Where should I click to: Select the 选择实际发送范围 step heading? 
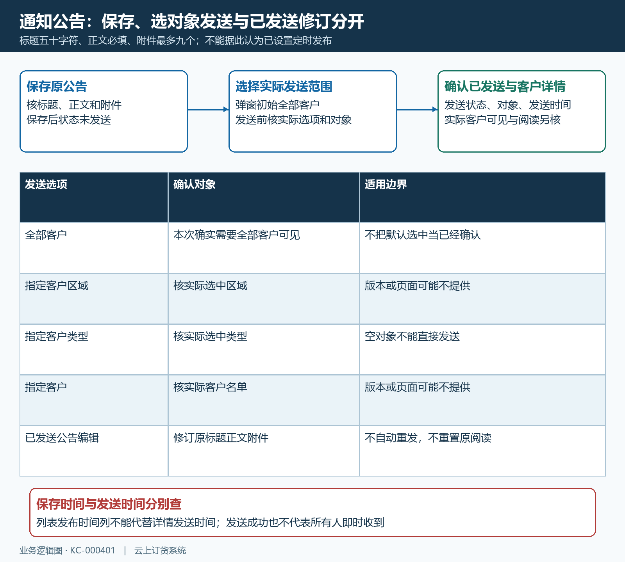coord(284,86)
